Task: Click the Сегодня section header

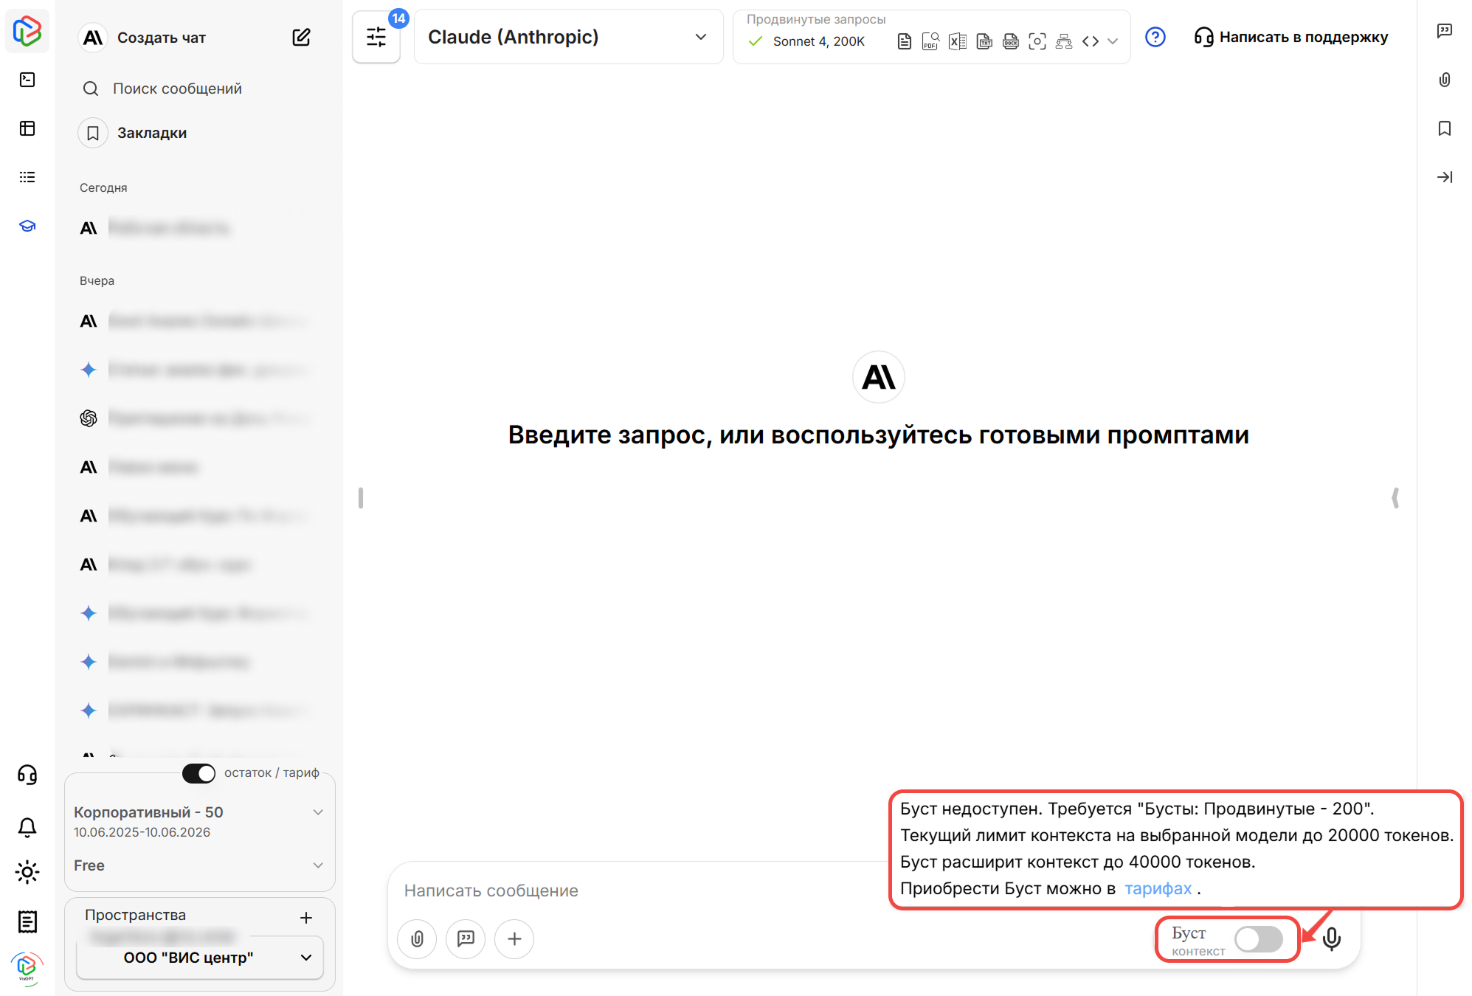Action: (103, 187)
